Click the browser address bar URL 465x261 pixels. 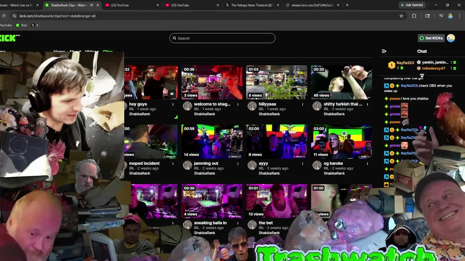click(x=57, y=16)
